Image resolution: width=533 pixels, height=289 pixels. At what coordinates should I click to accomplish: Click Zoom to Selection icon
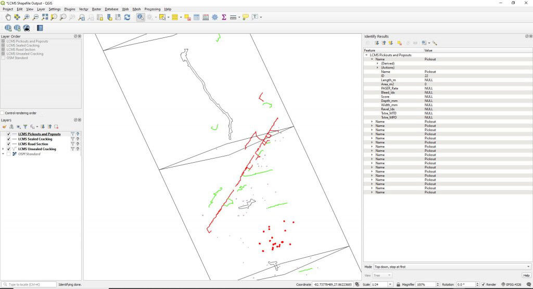click(54, 17)
